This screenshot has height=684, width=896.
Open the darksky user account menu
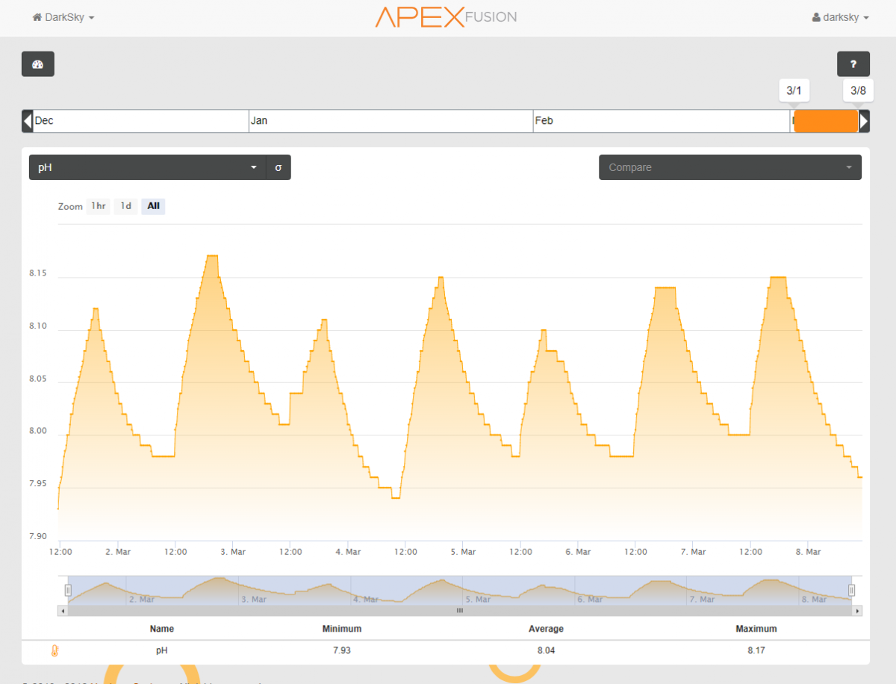841,17
